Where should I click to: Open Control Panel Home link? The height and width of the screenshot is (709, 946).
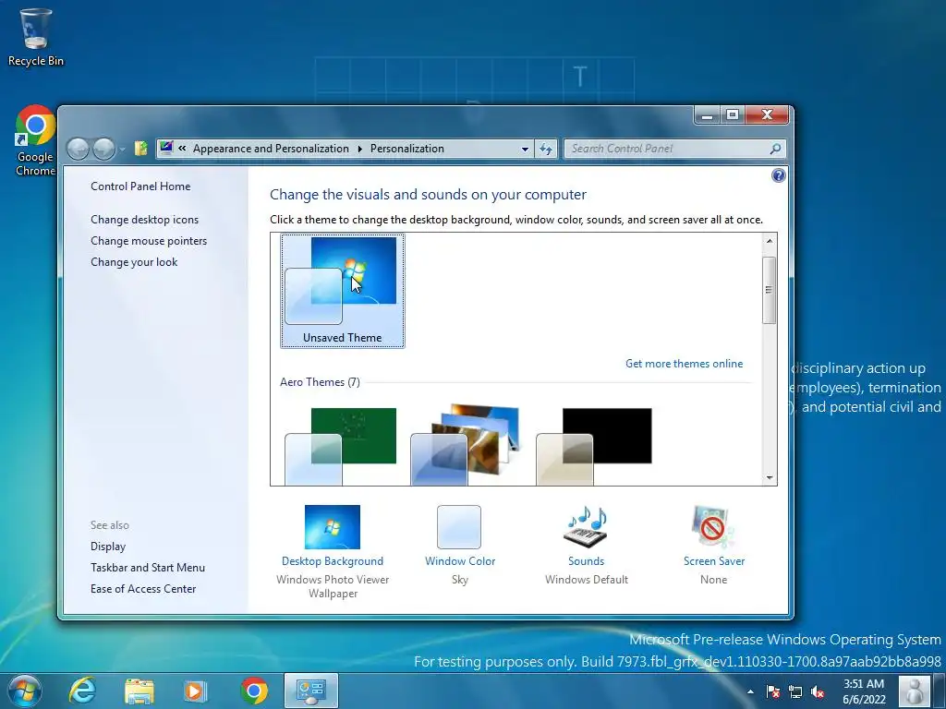click(140, 186)
